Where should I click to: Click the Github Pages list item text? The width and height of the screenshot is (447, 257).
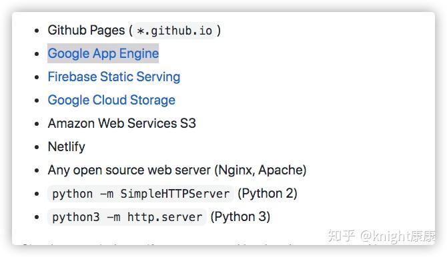point(86,30)
